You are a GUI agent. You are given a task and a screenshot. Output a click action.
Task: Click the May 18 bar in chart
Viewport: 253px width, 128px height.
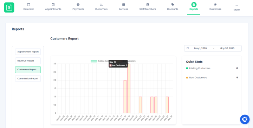[125, 97]
